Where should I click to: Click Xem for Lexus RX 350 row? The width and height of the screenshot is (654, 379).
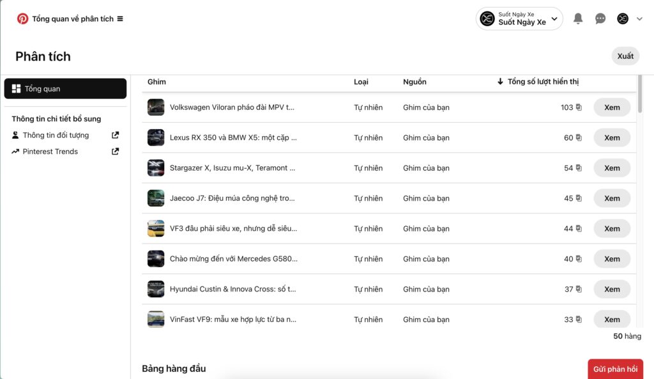coord(612,138)
